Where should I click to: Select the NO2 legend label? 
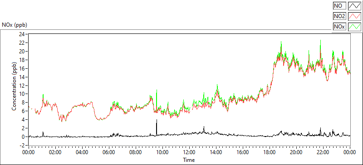coord(339,16)
